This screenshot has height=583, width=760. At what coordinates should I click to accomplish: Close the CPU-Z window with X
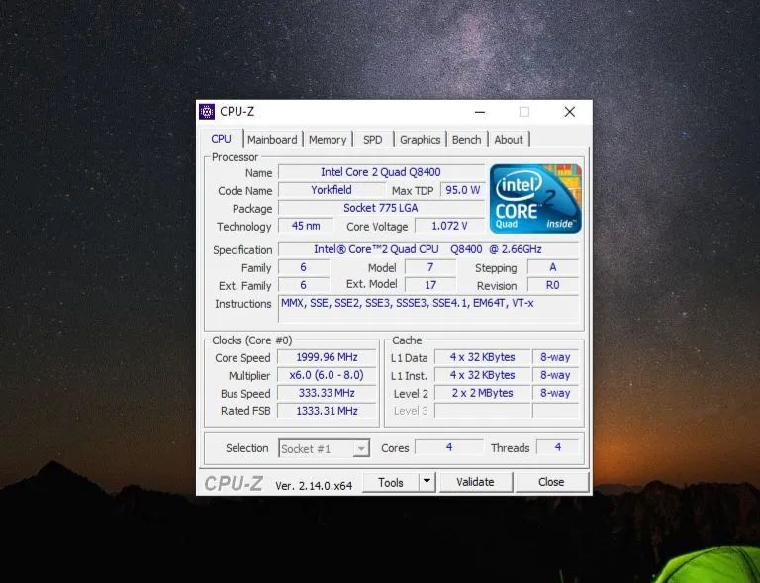pyautogui.click(x=570, y=112)
